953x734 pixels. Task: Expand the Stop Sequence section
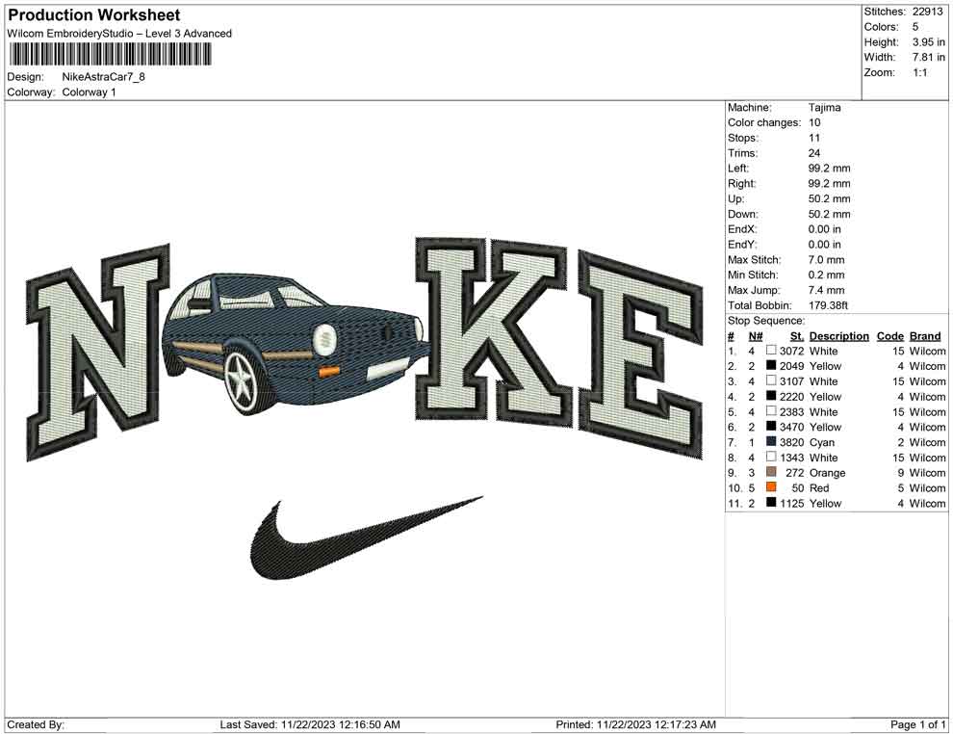[763, 320]
